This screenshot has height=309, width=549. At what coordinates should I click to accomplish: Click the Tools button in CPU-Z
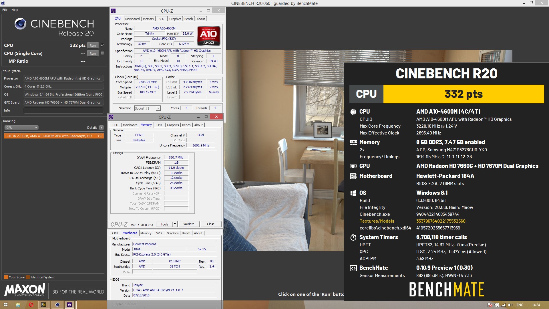point(164,224)
